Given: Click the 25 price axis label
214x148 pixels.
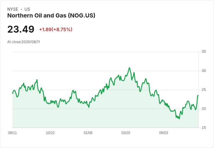Looking at the screenshot, I should pyautogui.click(x=204, y=90).
